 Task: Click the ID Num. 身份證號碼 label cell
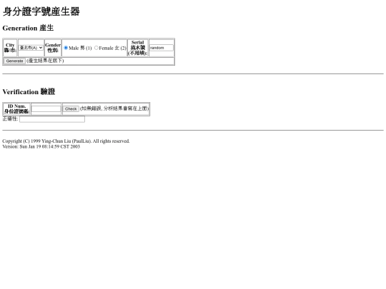coord(16,109)
